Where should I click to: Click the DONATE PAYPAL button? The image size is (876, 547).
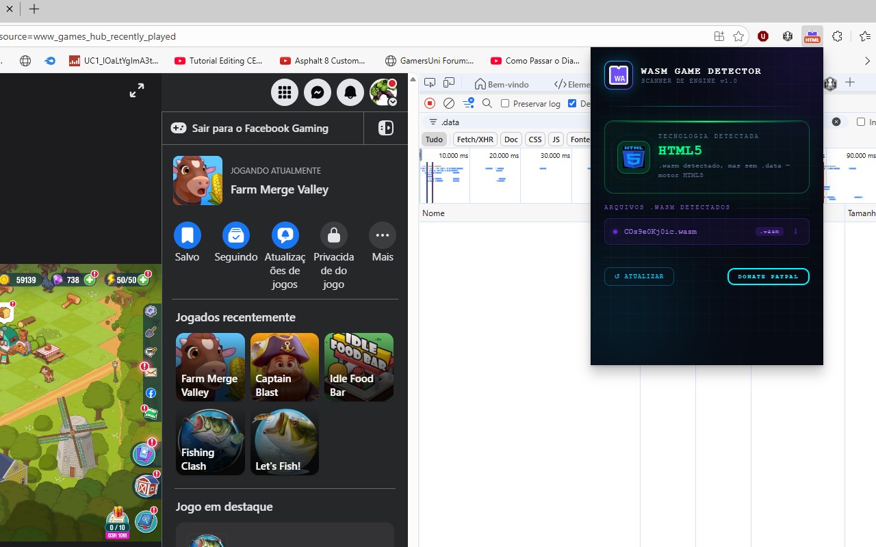coord(768,276)
